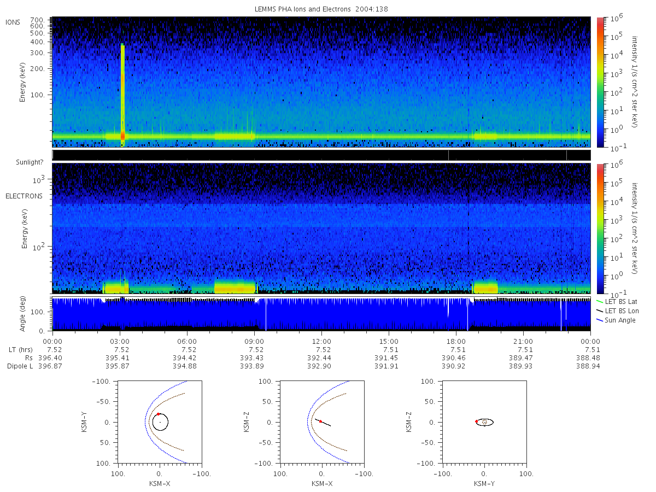Click the ELECTRONS panel label
Image resolution: width=656 pixels, height=492 pixels.
[x=24, y=196]
